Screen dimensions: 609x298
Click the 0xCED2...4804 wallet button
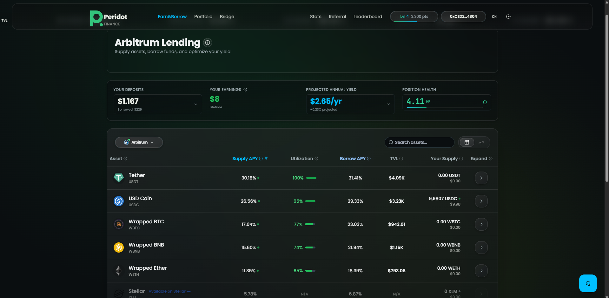click(463, 17)
